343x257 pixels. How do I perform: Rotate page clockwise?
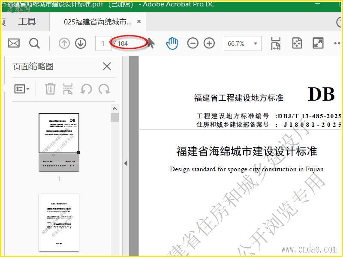tap(104, 89)
